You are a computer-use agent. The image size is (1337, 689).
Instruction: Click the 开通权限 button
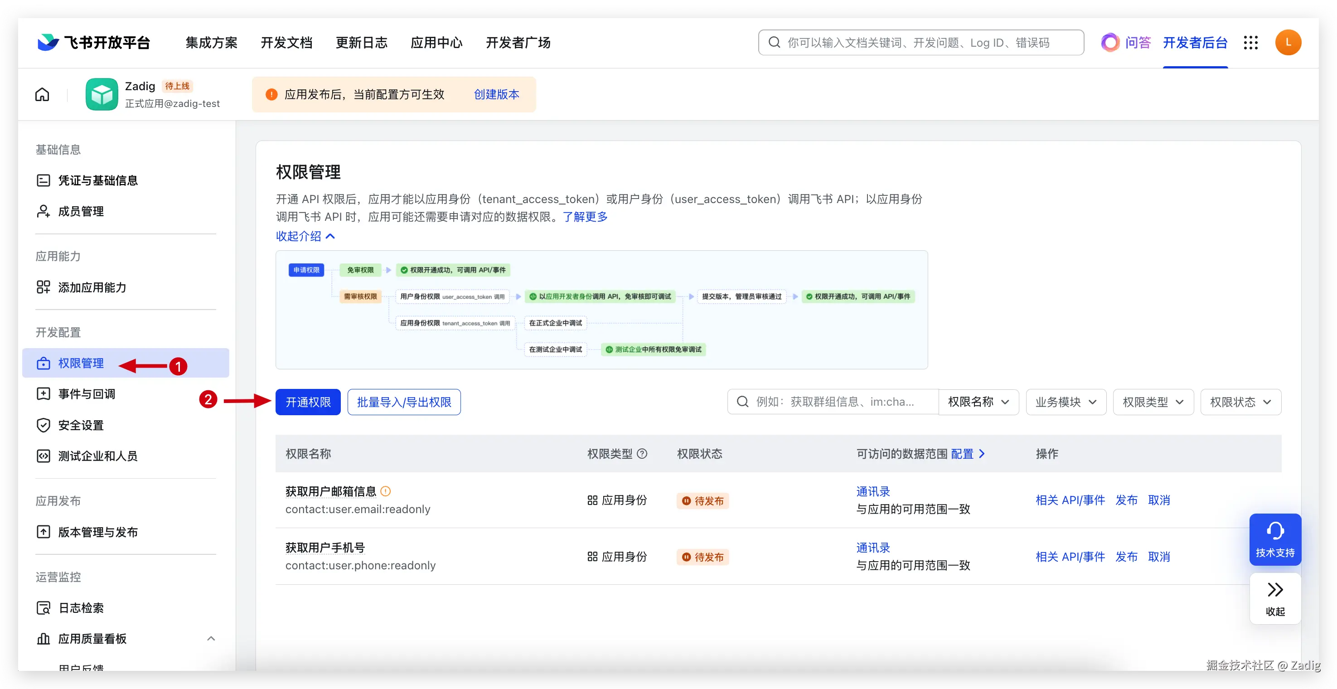308,402
